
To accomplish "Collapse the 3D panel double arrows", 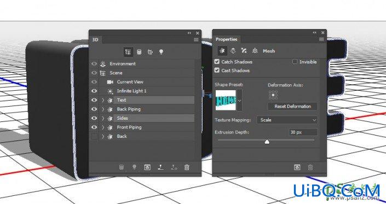I will [x=189, y=33].
